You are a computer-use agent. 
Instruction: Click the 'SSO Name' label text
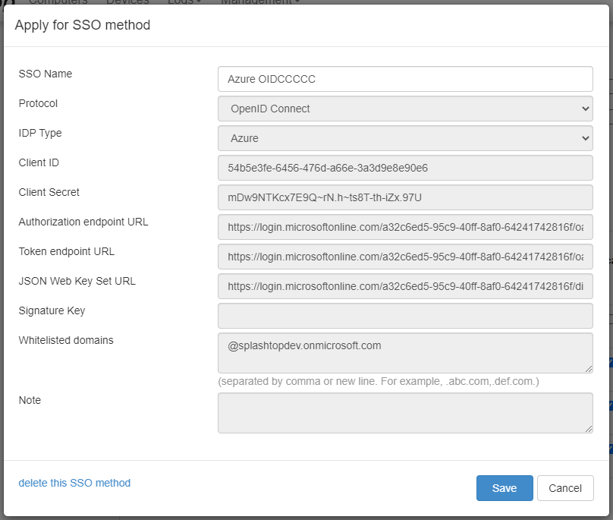(46, 74)
